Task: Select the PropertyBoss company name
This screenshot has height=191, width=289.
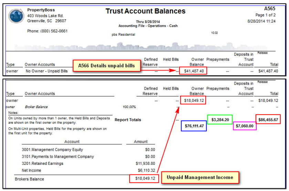Action: (41, 10)
